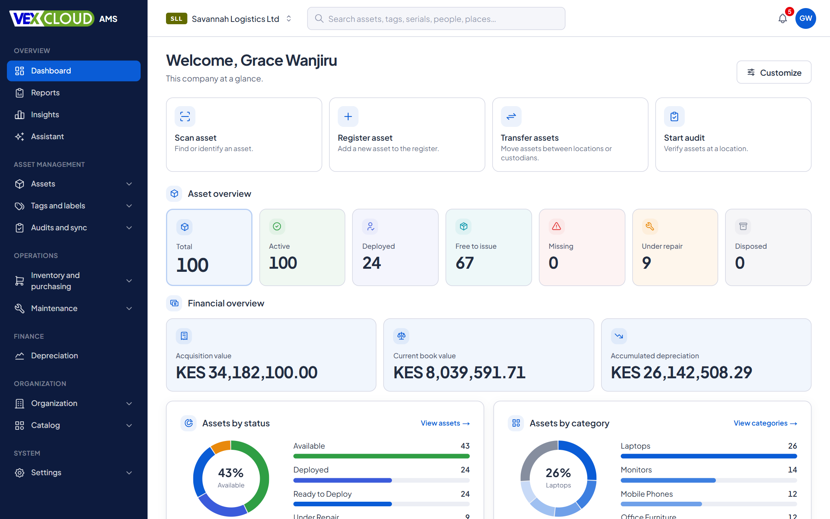Select Dashboard in the sidebar

(x=74, y=71)
